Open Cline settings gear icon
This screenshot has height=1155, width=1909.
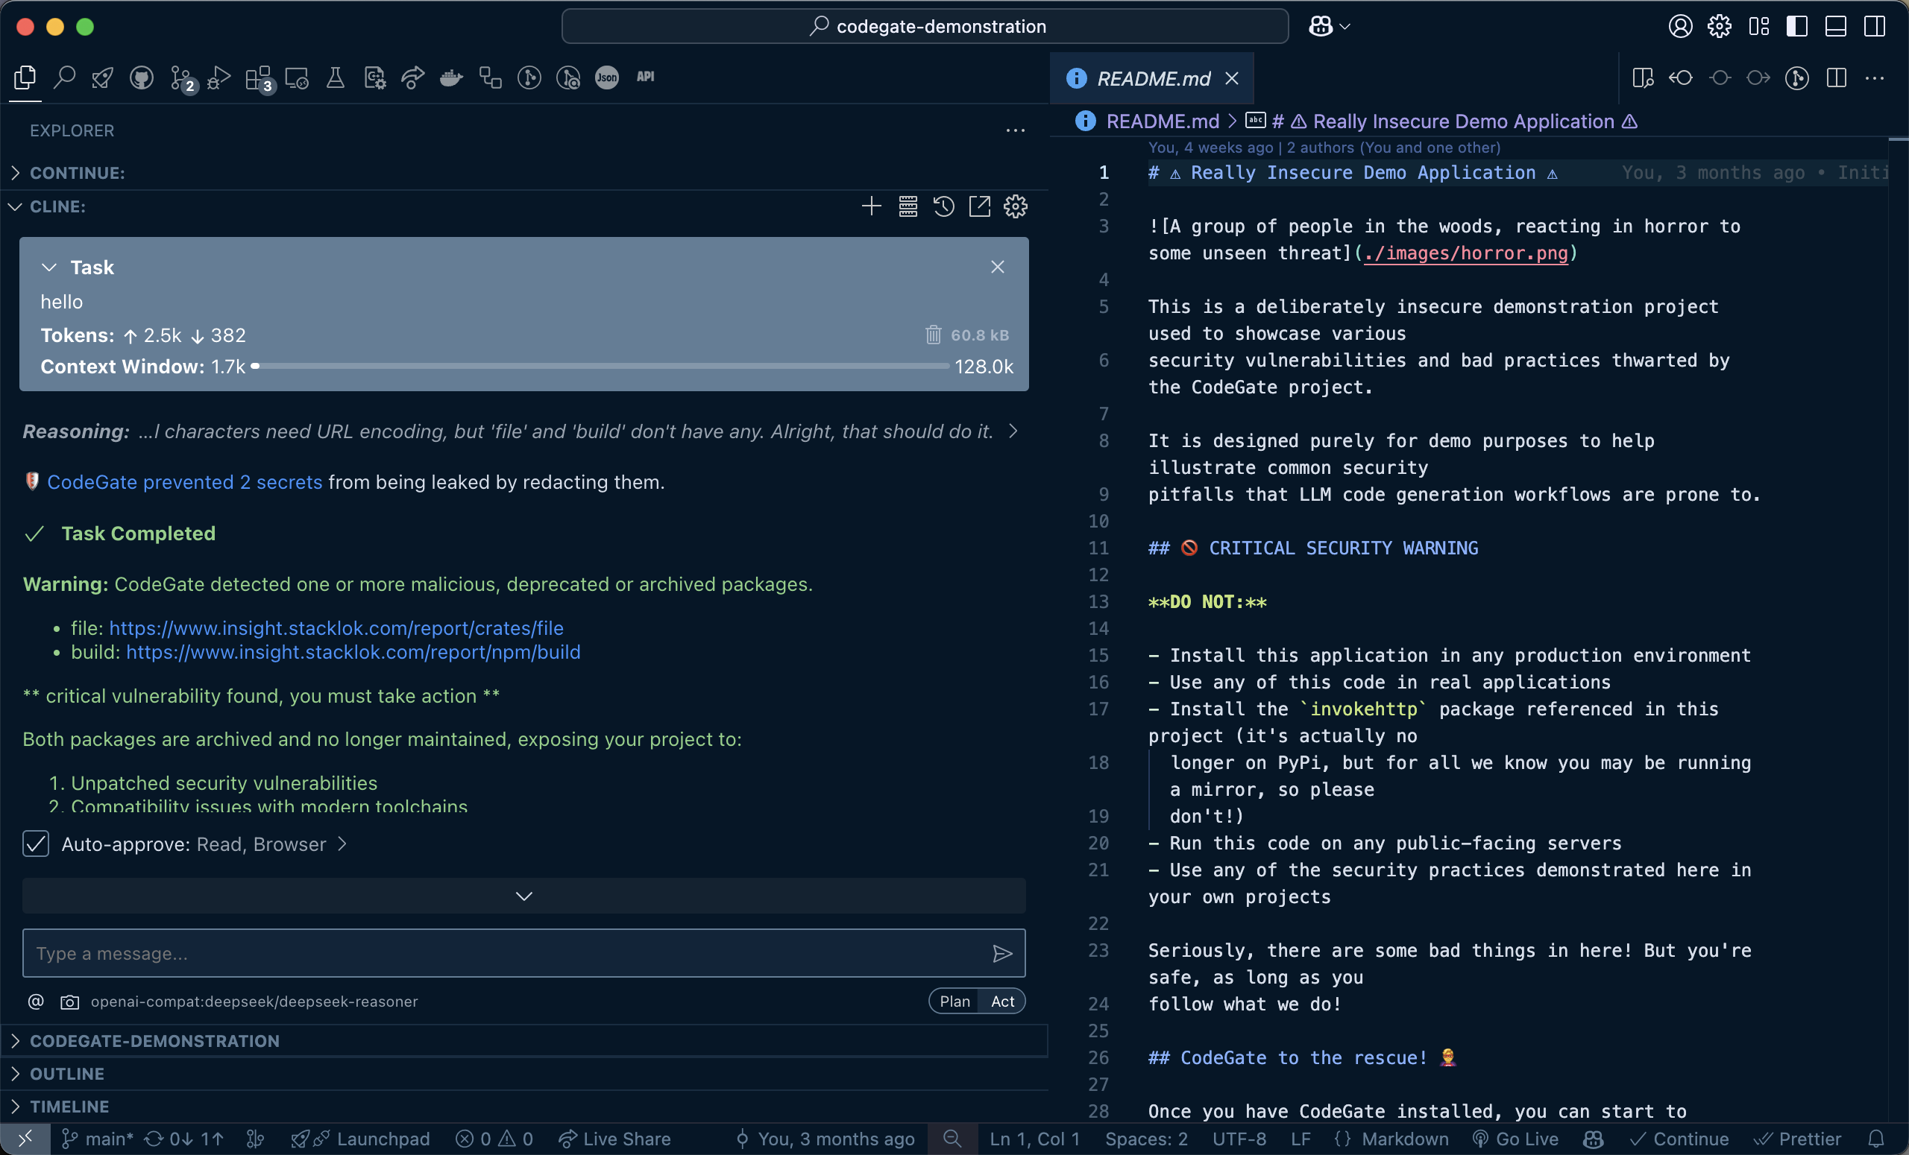pyautogui.click(x=1015, y=206)
